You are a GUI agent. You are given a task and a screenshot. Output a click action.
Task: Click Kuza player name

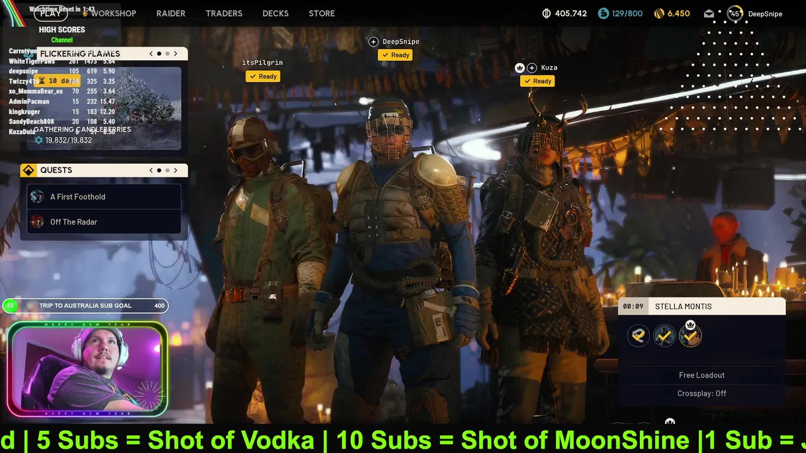(x=549, y=67)
